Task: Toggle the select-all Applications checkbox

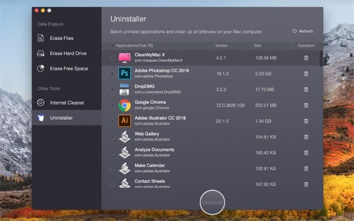Action: tap(112, 46)
